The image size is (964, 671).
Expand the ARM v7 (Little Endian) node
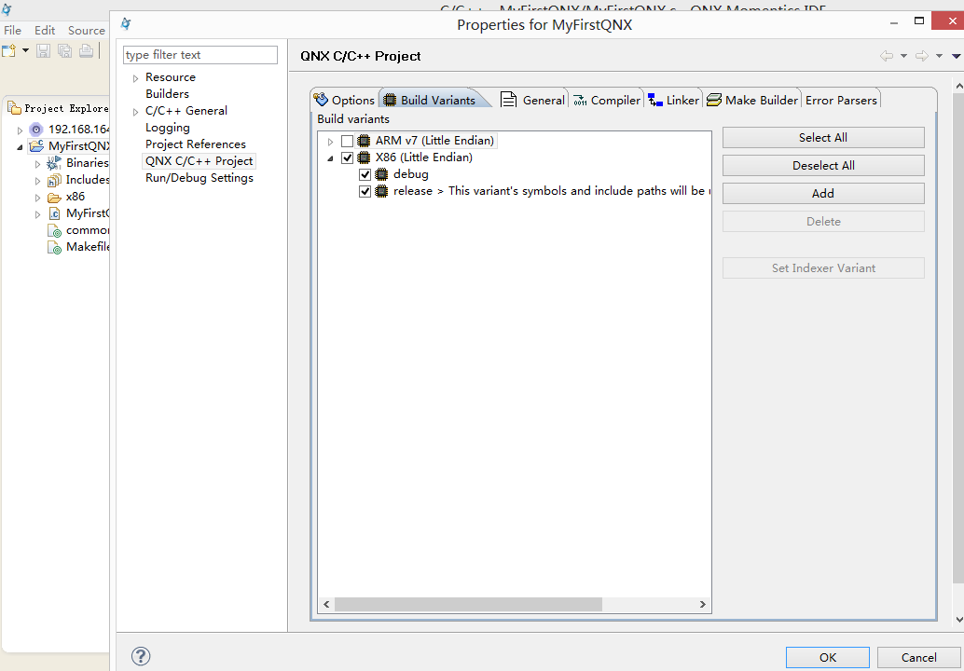(330, 142)
